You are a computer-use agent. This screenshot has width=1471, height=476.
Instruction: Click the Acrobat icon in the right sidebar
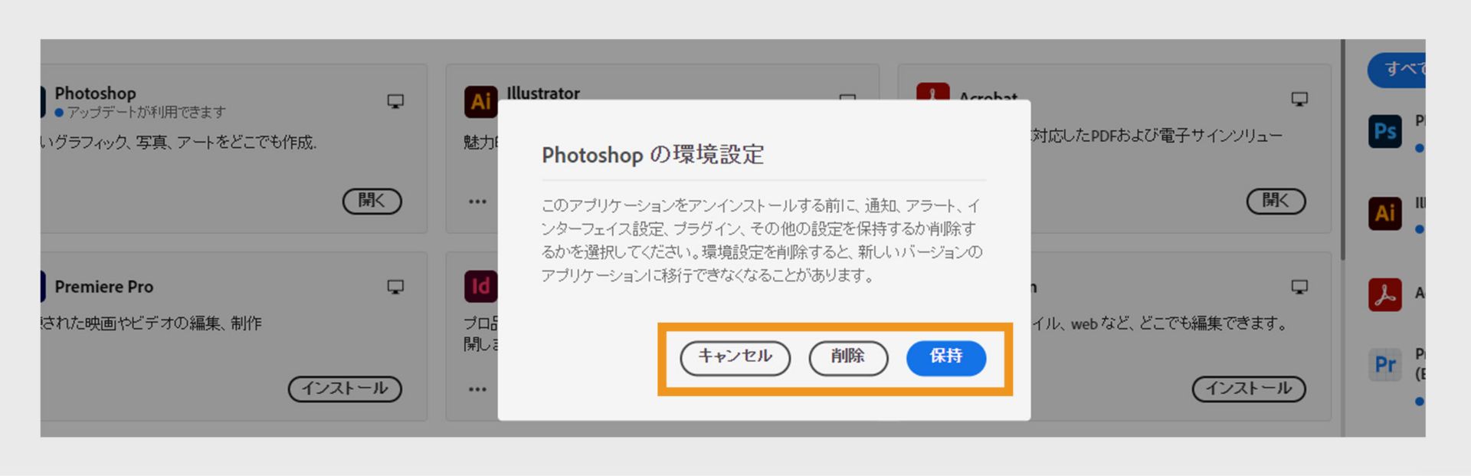coord(1385,294)
